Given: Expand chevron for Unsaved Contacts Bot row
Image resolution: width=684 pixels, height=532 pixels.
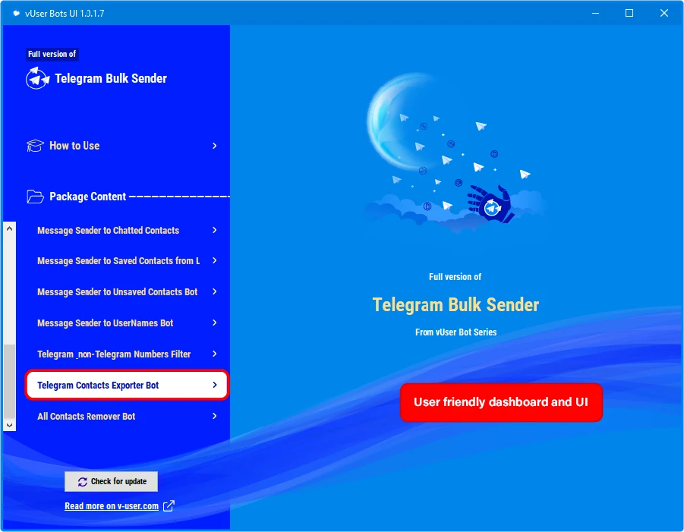Looking at the screenshot, I should point(215,291).
